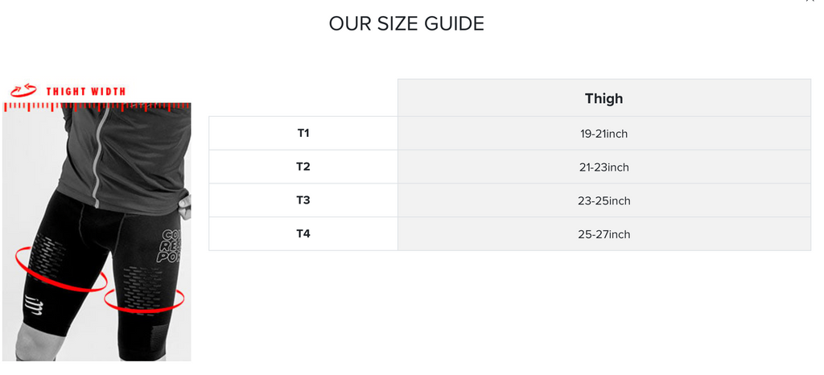Click the red measuring ring on left thigh
The width and height of the screenshot is (824, 375).
60,270
